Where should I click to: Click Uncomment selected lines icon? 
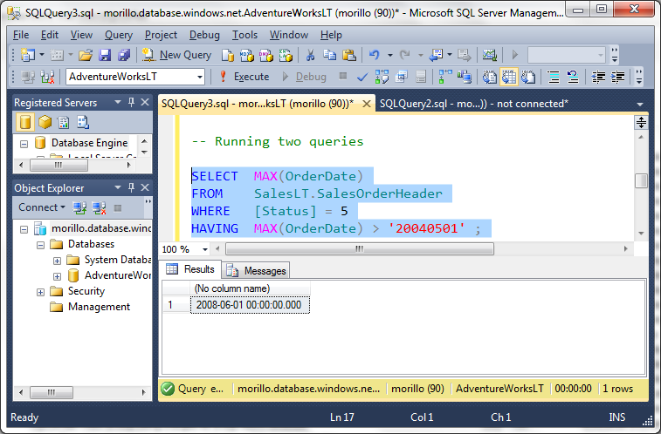tap(573, 77)
